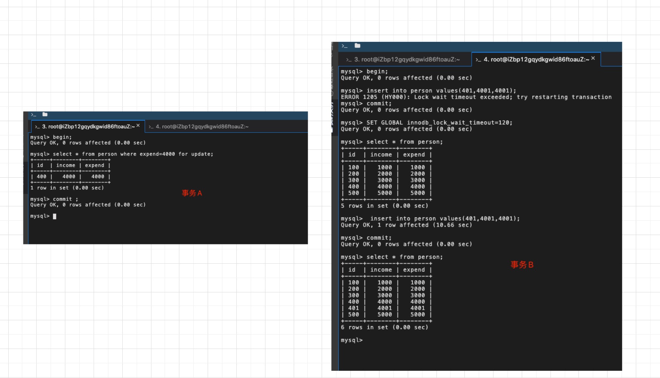Viewport: 660px width, 378px height.
Task: Click '1 row affected (10.66 sec)' result line
Action: pos(406,225)
